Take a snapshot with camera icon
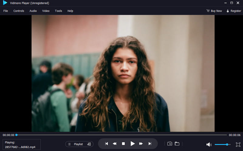Screen dimensions: 243x151 click(170, 144)
